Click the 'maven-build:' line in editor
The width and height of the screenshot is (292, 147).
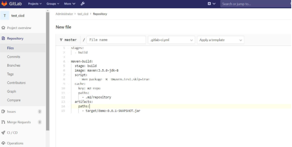82,61
